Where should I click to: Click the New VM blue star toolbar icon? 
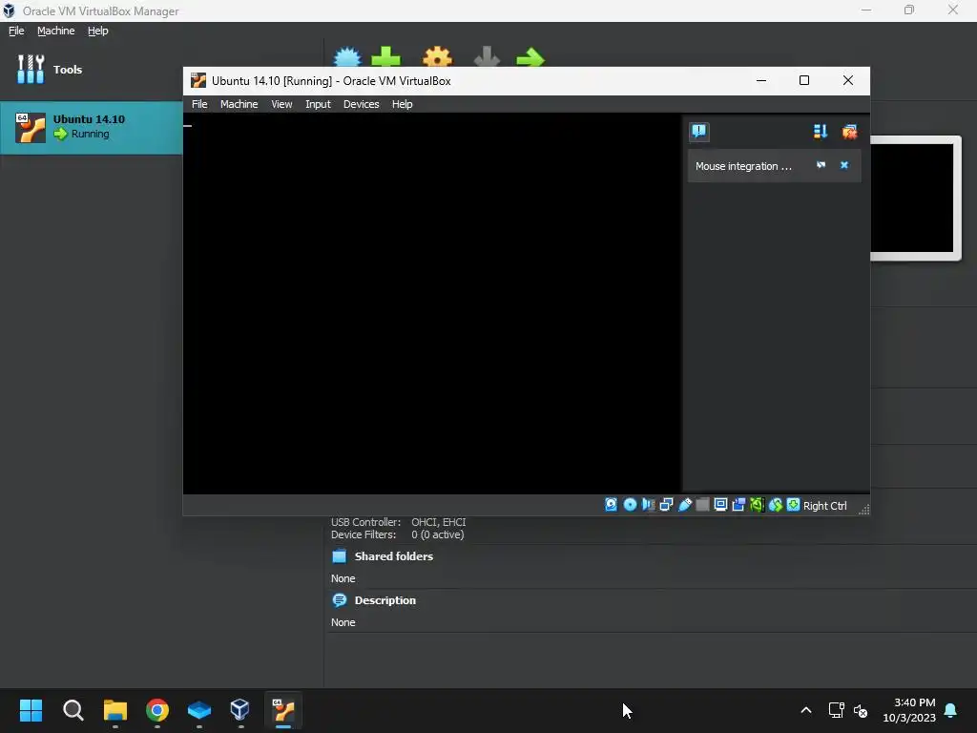point(347,56)
